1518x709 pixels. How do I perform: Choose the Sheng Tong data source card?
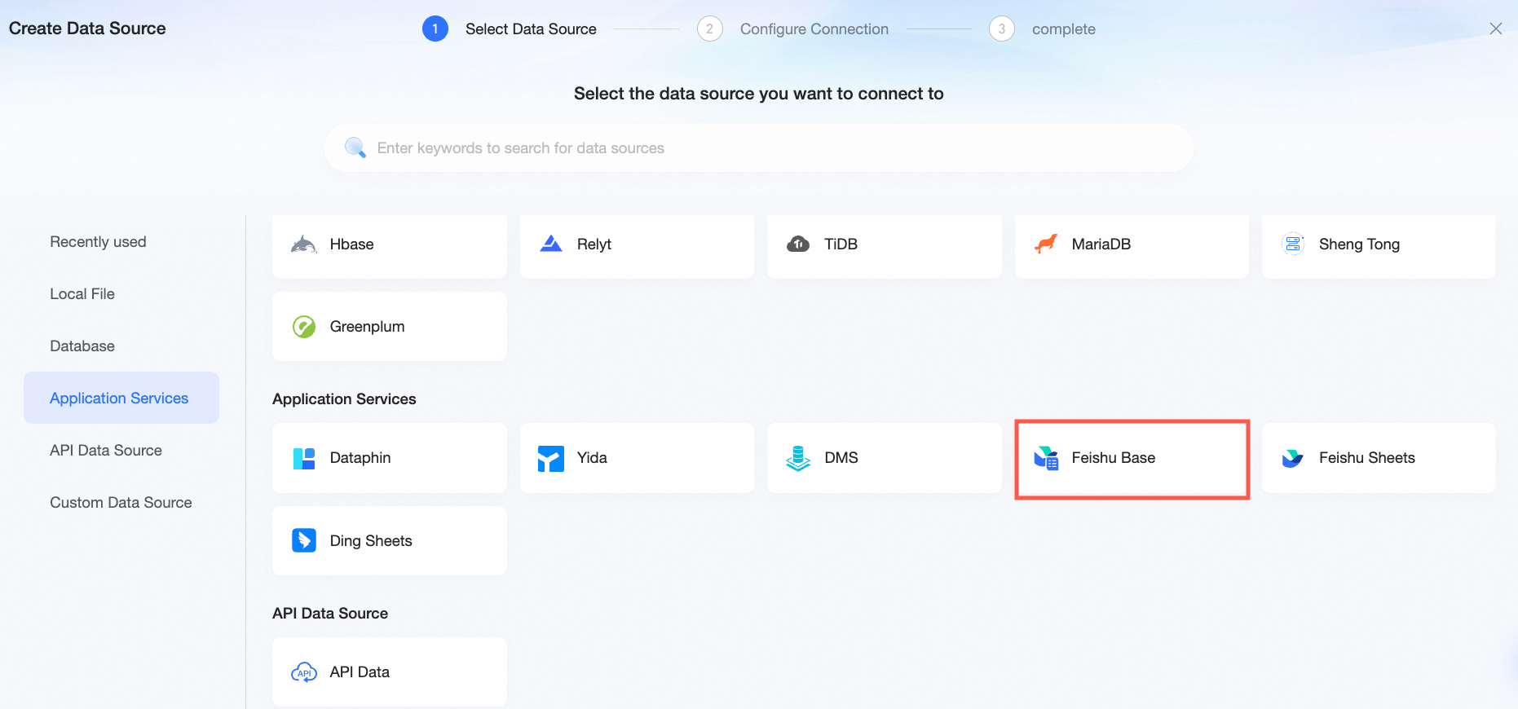pos(1379,244)
